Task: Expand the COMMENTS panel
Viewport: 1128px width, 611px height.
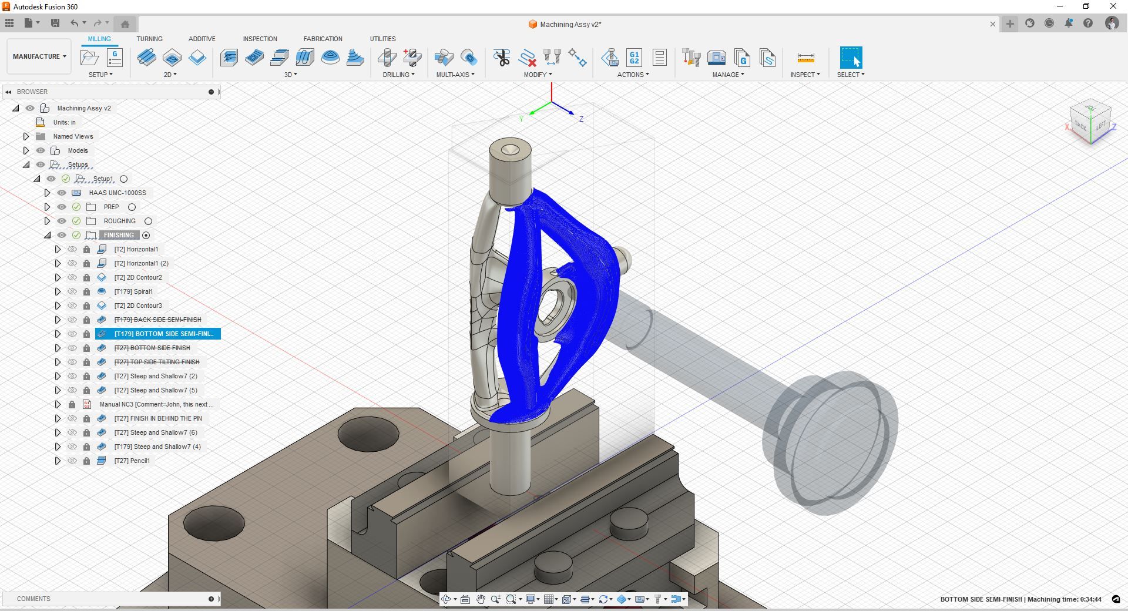Action: coord(211,599)
